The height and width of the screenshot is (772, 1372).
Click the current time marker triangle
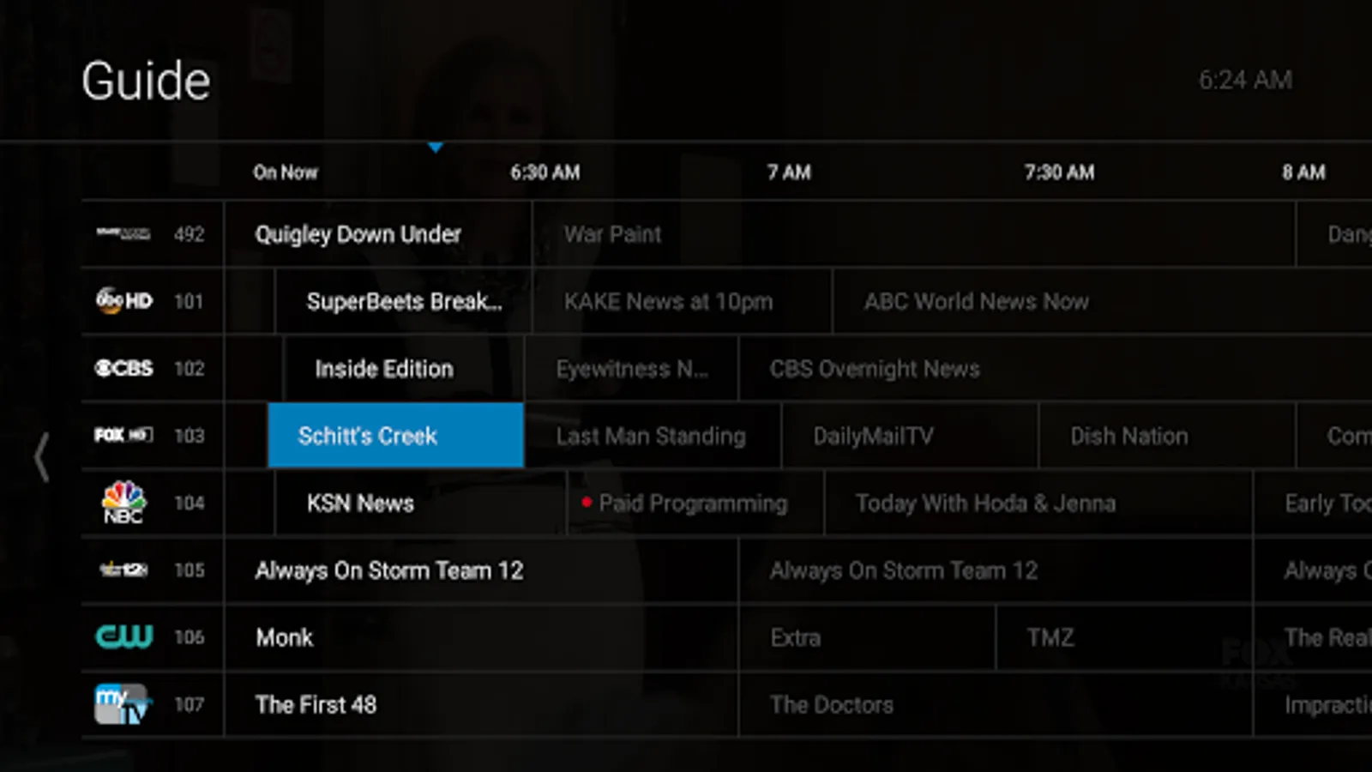pyautogui.click(x=436, y=148)
